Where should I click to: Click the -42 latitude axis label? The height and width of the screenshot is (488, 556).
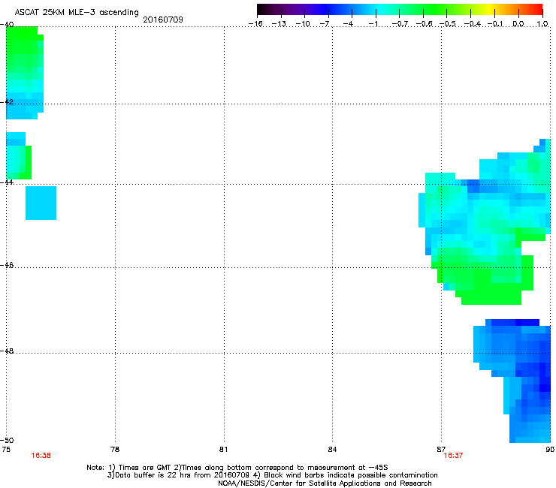[x=7, y=101]
